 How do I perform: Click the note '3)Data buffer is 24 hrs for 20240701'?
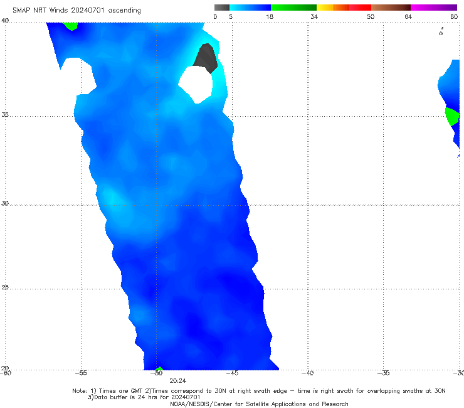tap(144, 397)
